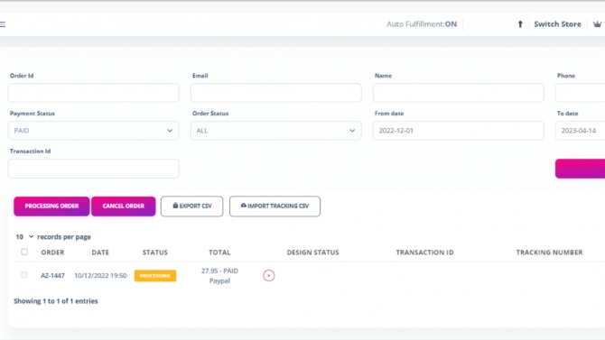Tick the checkbox for order AZ-1447
605x340 pixels.
[x=24, y=275]
